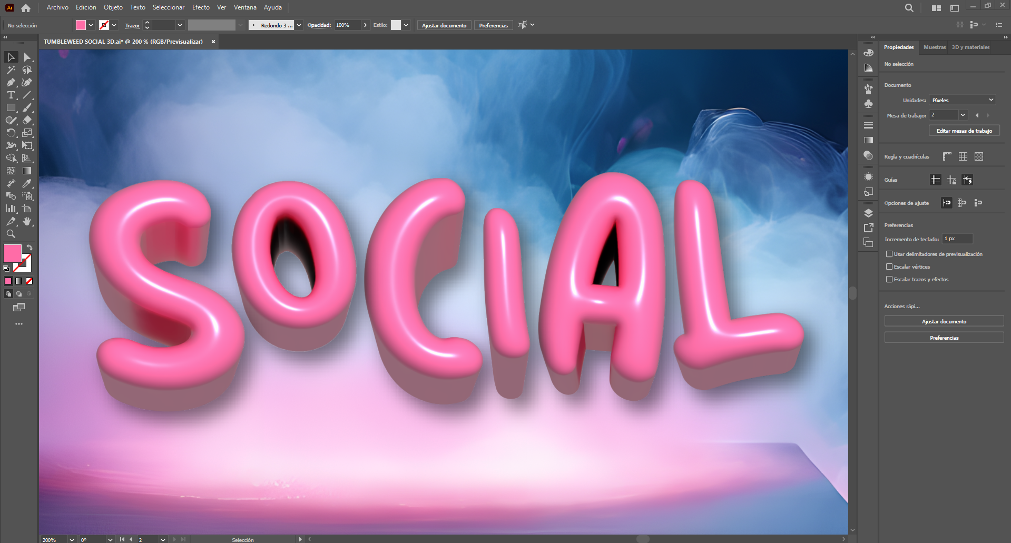
Task: Select the Magic Wand tool
Action: [11, 70]
